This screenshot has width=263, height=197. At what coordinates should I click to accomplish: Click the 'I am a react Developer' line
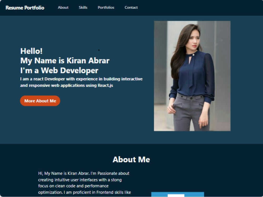click(81, 79)
